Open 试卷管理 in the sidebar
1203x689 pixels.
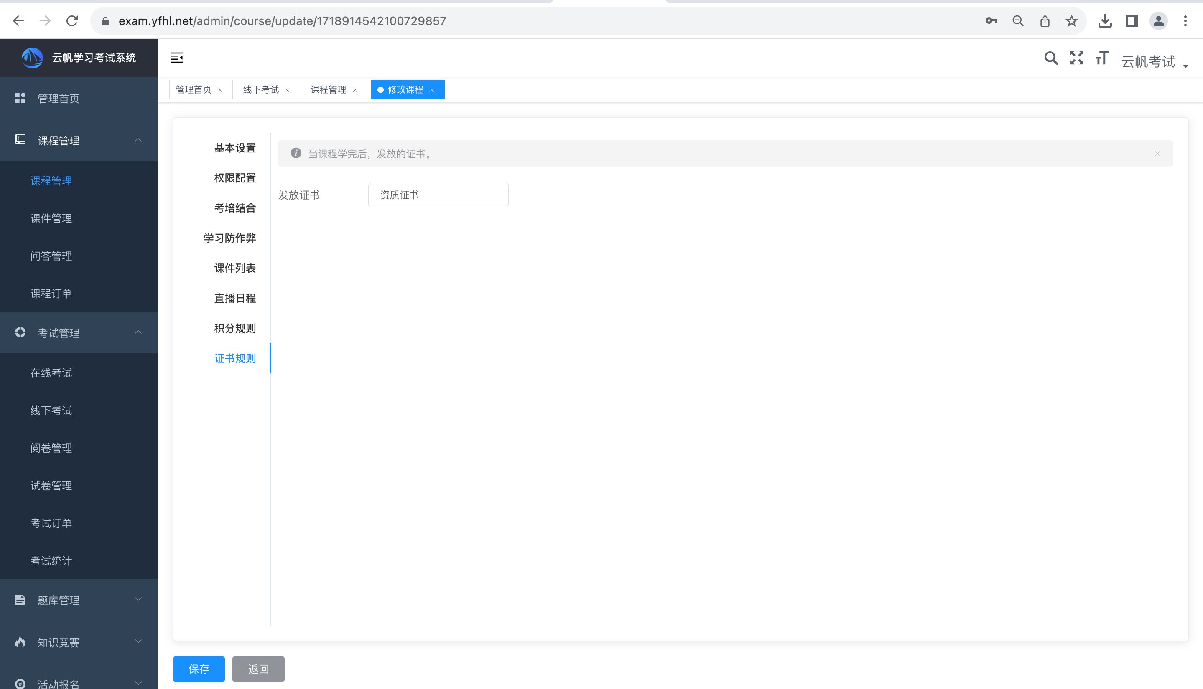click(x=79, y=486)
